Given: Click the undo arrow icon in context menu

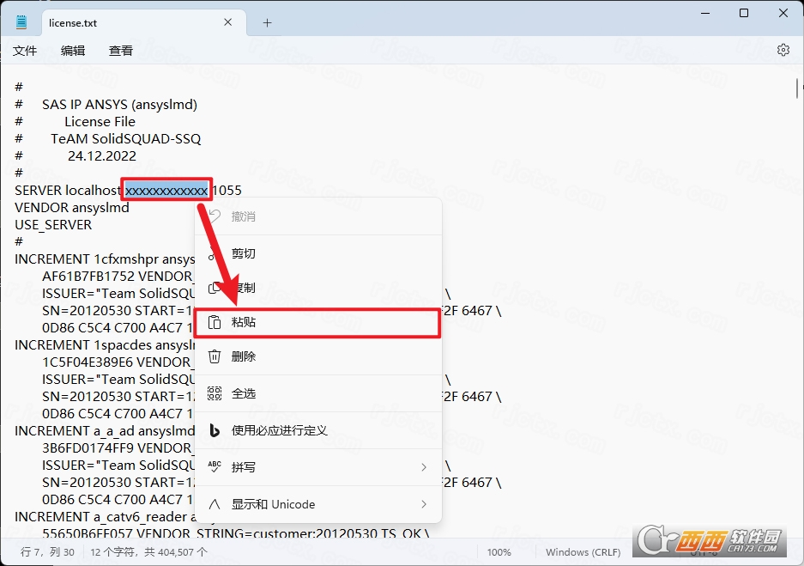Looking at the screenshot, I should click(215, 216).
